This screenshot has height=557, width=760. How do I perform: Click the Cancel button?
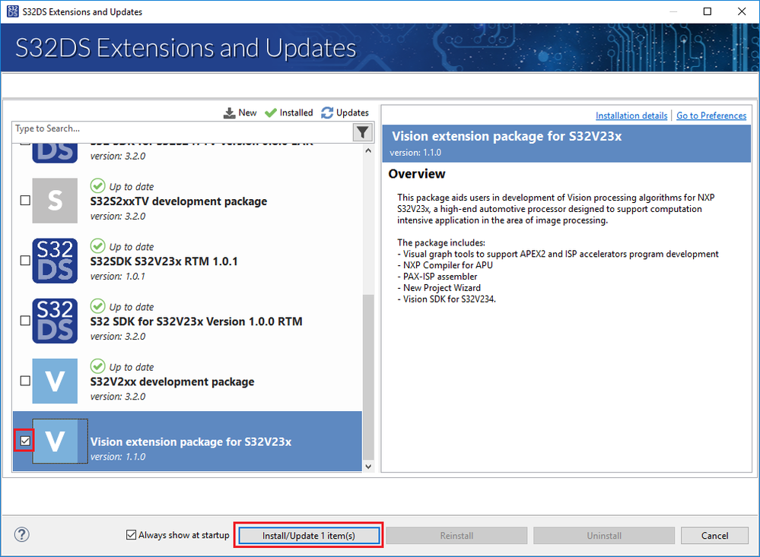[714, 536]
